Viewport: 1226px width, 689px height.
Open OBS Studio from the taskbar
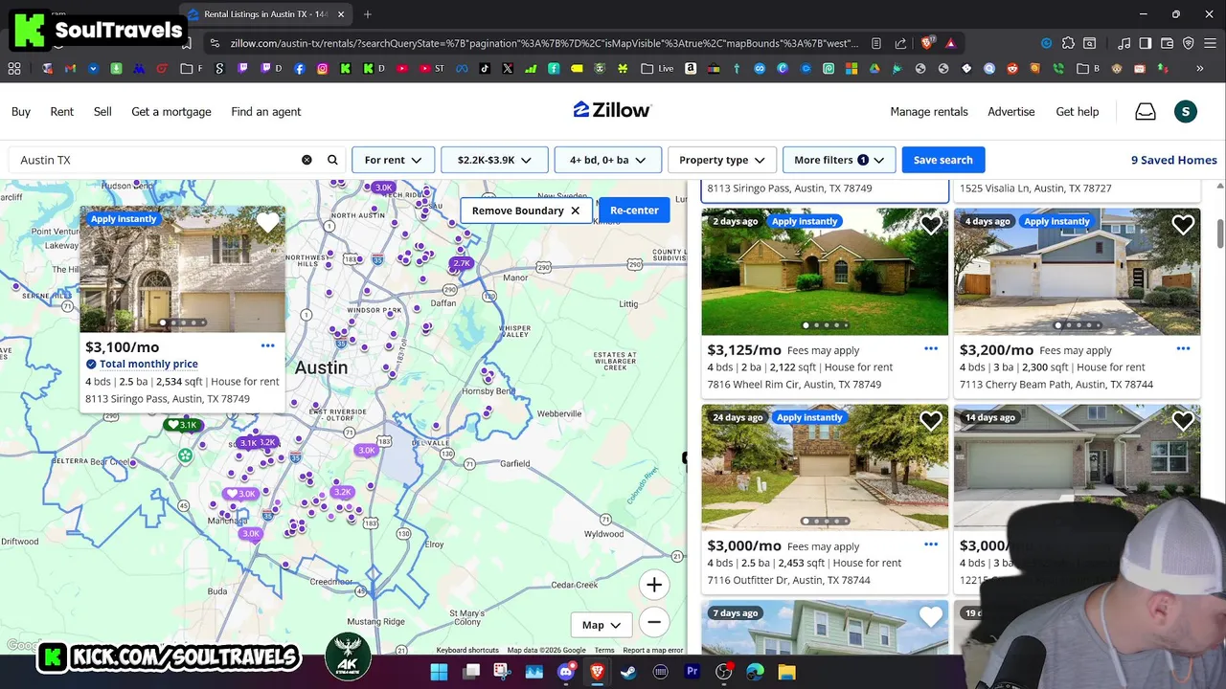(x=723, y=672)
